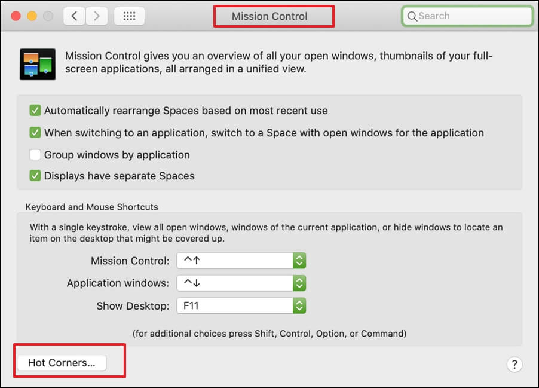Click the 'Group windows by application' label text
The image size is (539, 388).
click(117, 155)
